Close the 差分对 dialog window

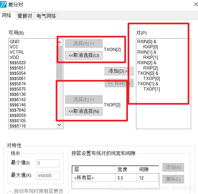[196, 4]
